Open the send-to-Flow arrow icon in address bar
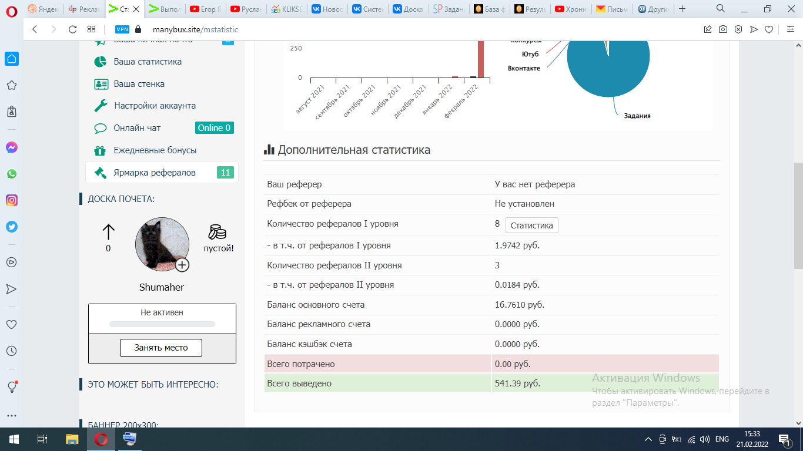The image size is (803, 451). pos(754,29)
